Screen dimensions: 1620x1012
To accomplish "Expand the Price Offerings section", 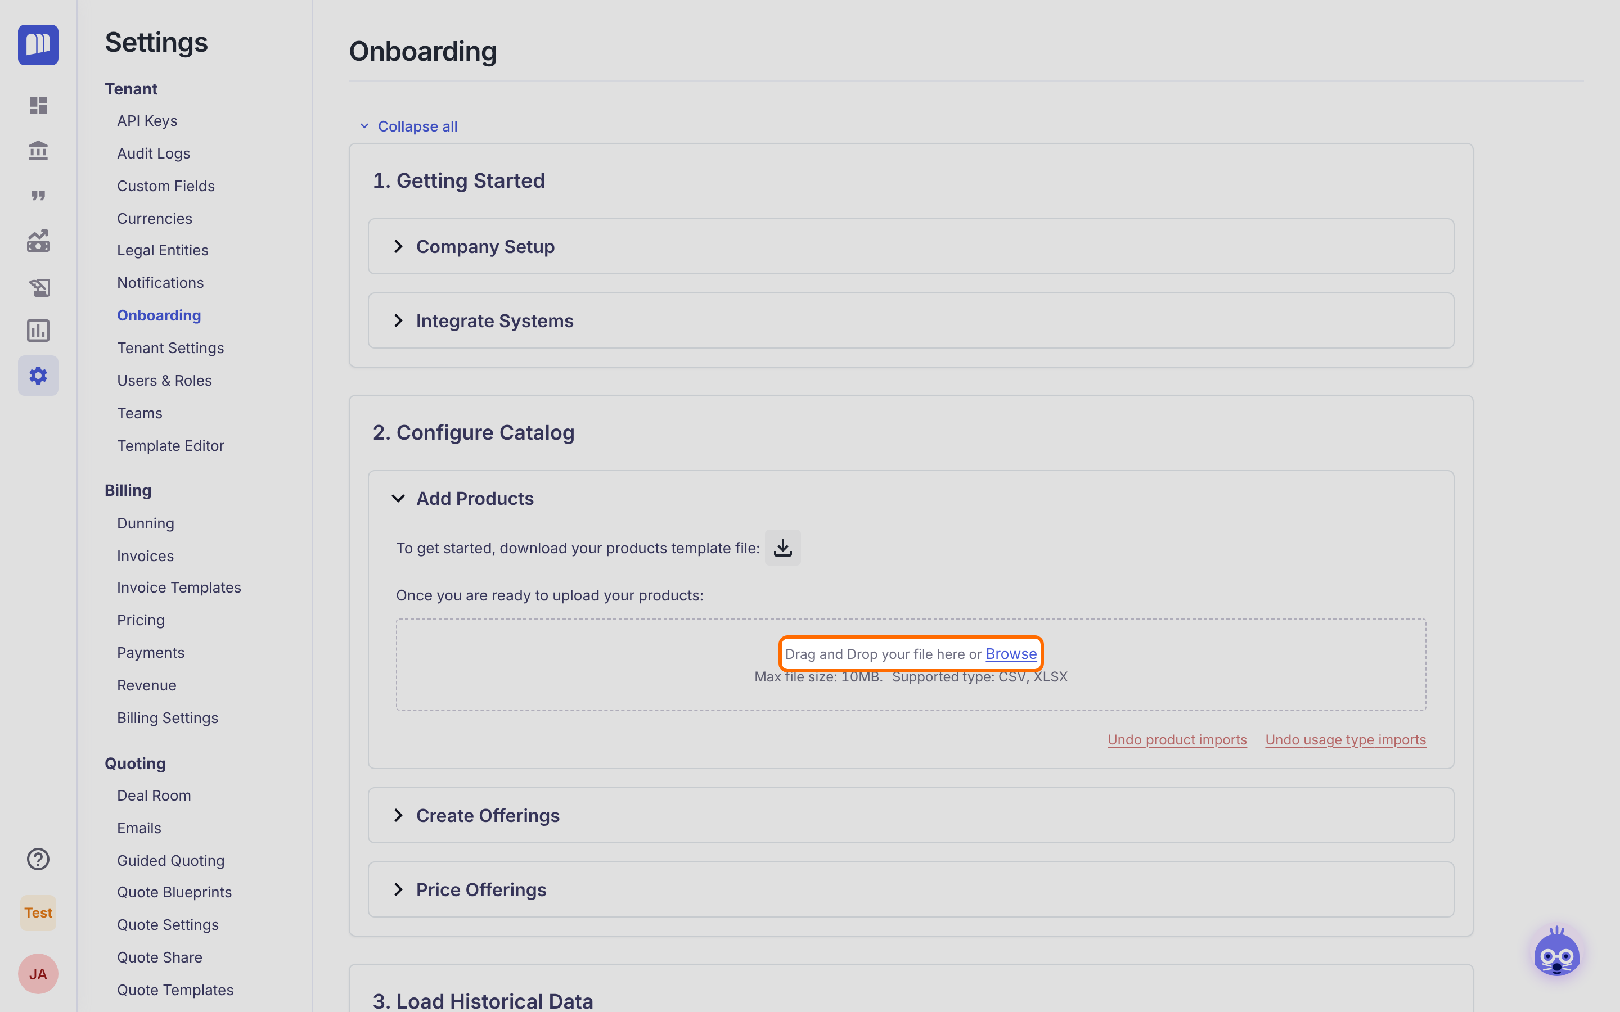I will (911, 889).
